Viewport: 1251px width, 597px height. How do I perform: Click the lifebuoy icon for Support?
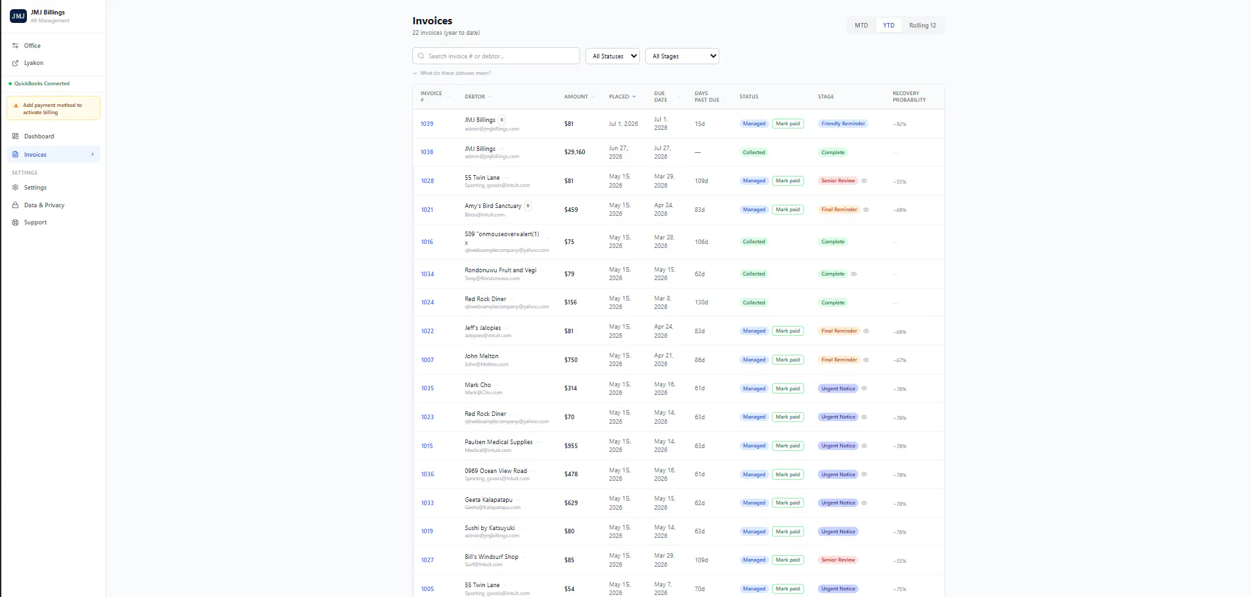tap(15, 222)
